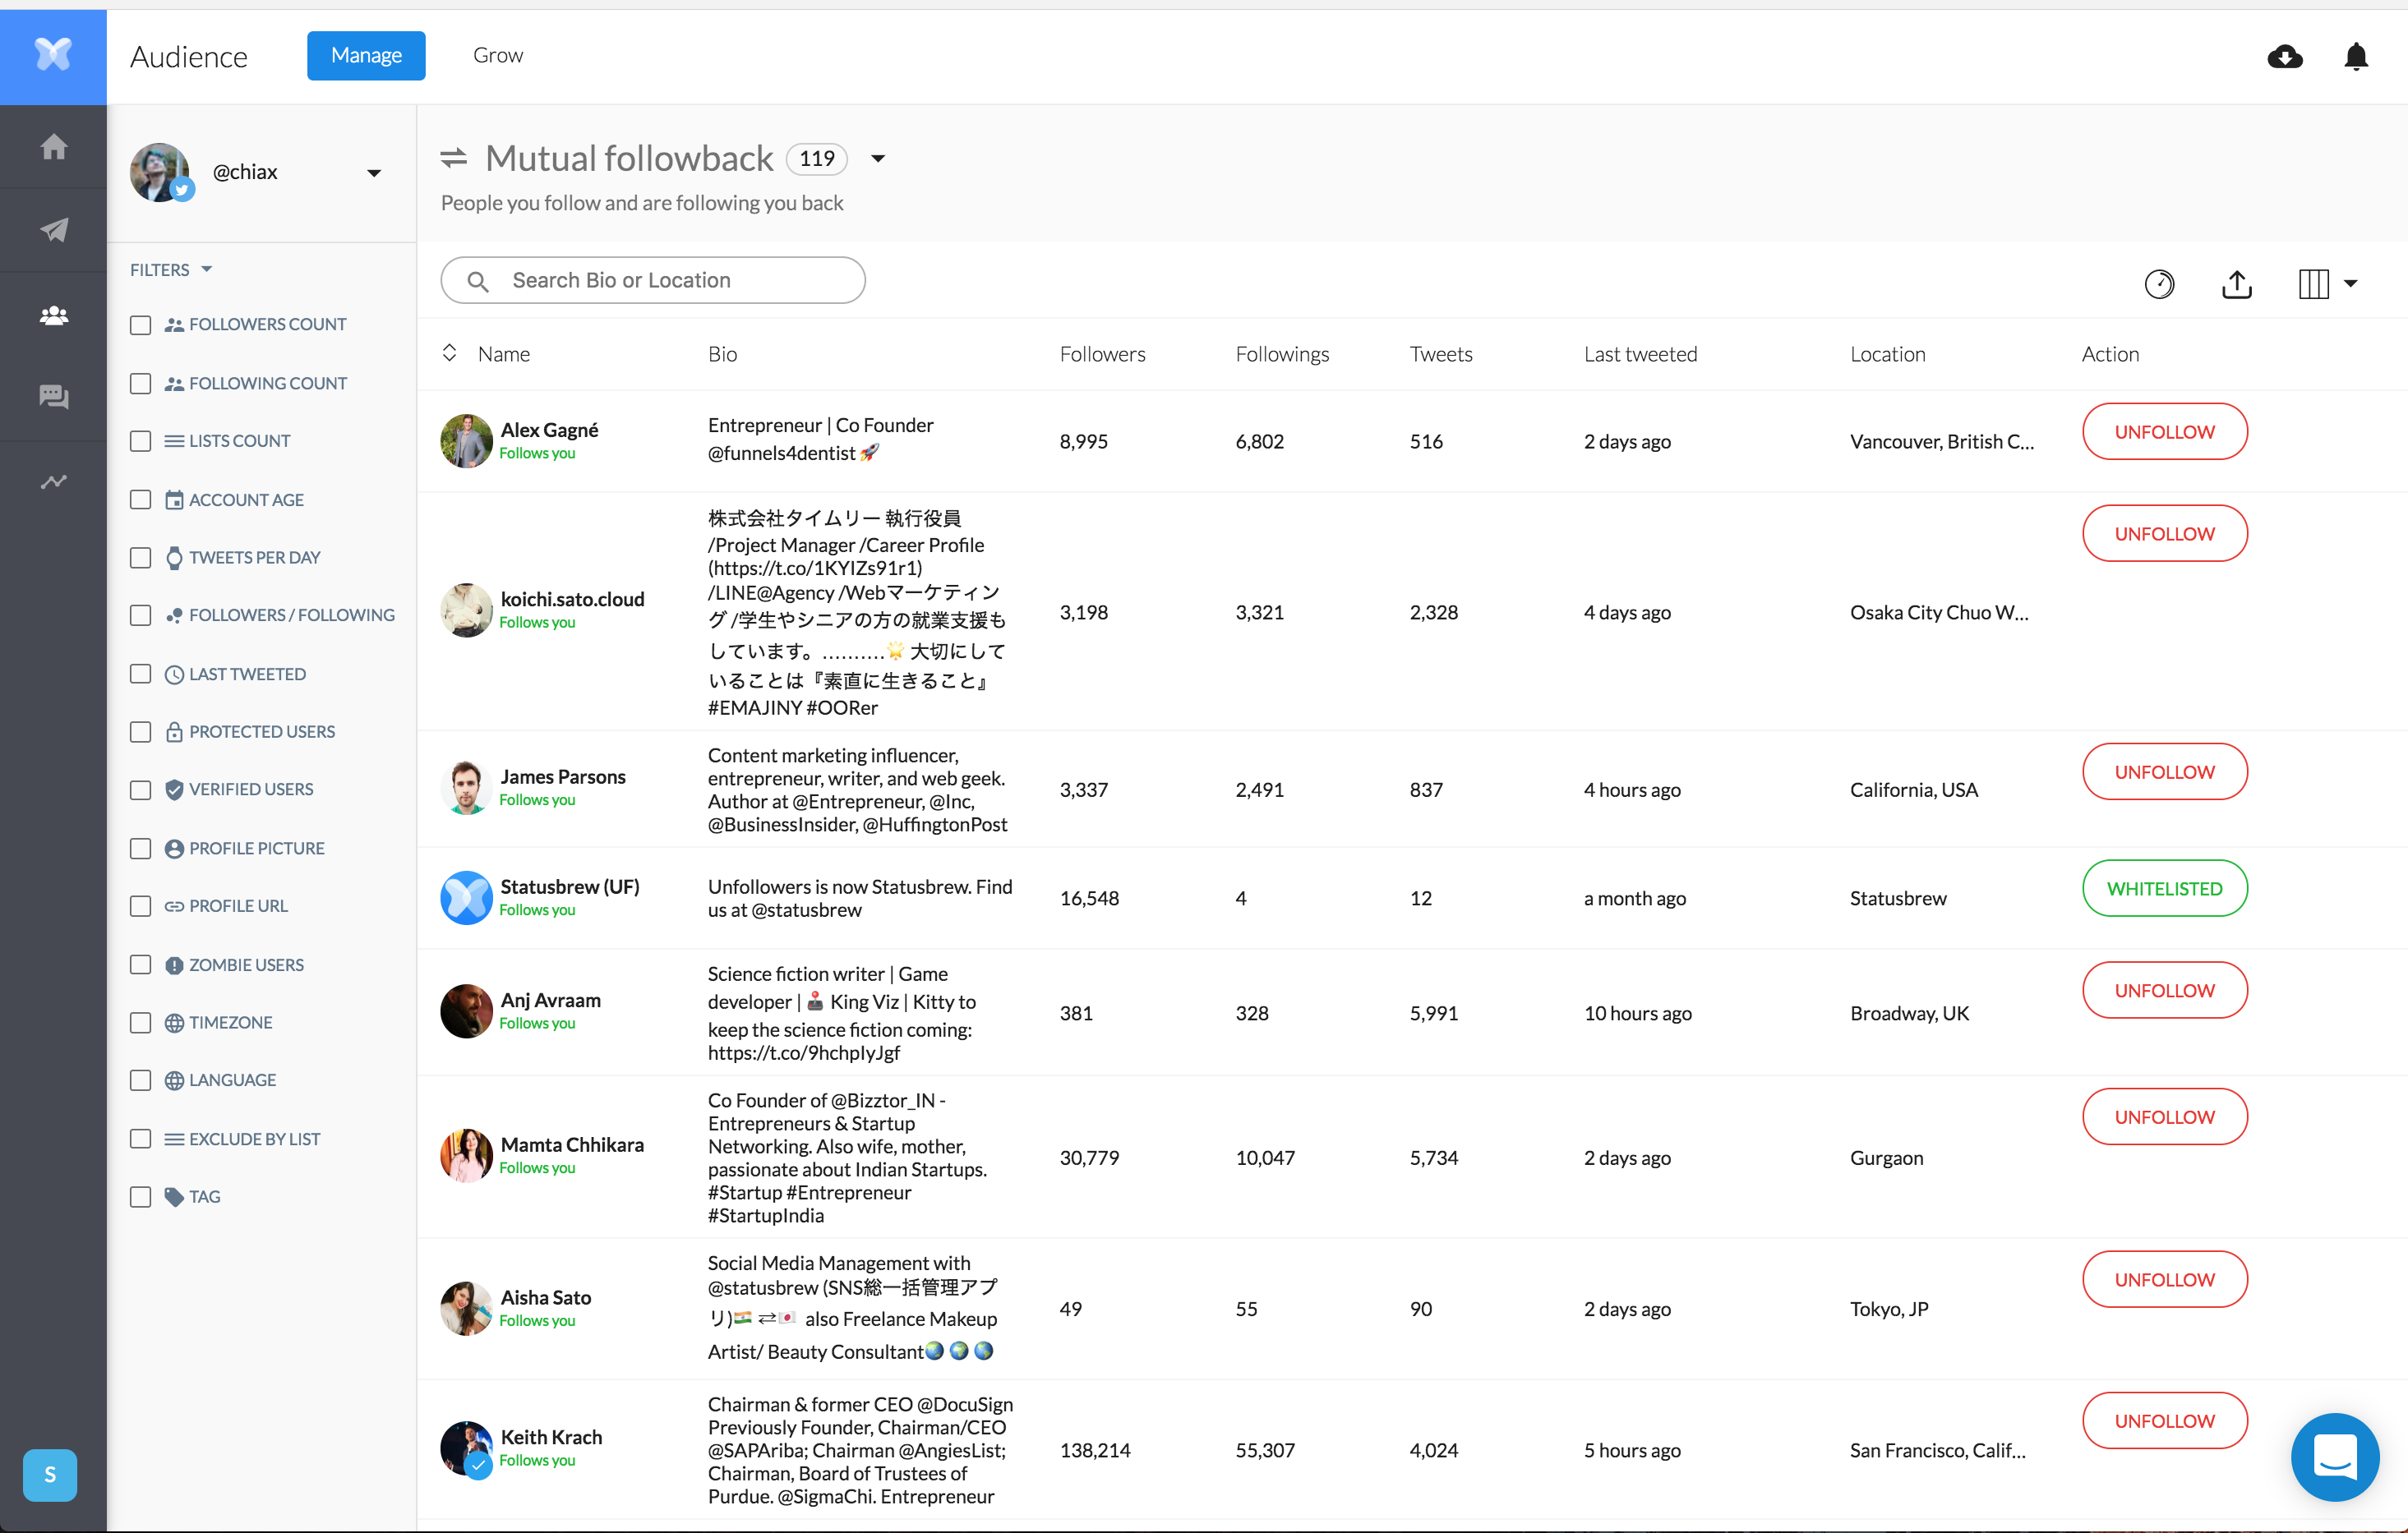This screenshot has height=1533, width=2408.
Task: Switch to the Grow tab
Action: point(497,56)
